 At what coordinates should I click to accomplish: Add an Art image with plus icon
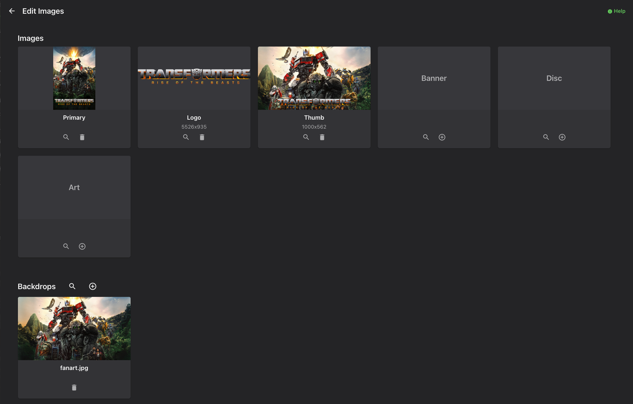tap(82, 246)
